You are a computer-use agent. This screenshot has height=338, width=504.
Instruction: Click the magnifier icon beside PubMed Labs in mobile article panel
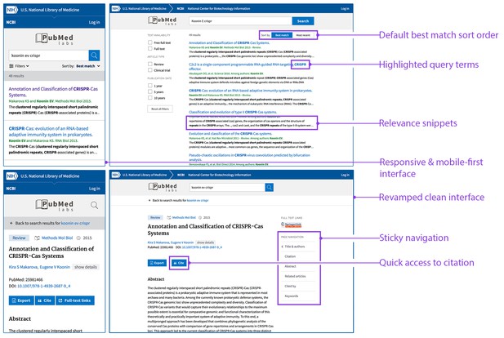[x=94, y=205]
